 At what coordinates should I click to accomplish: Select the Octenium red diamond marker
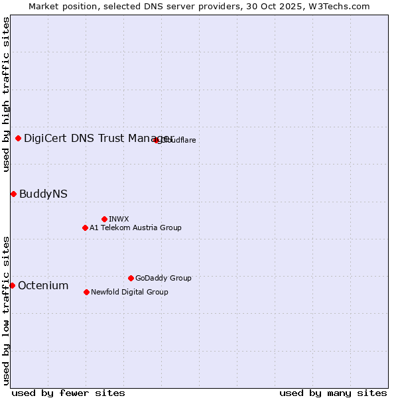click(x=12, y=285)
